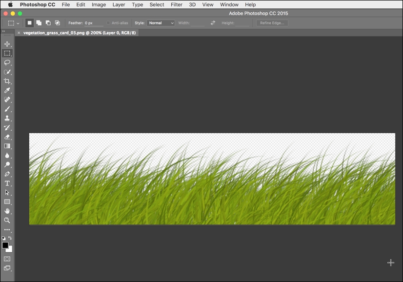
Task: Select the Zoom tool in toolbar
Action: click(7, 221)
